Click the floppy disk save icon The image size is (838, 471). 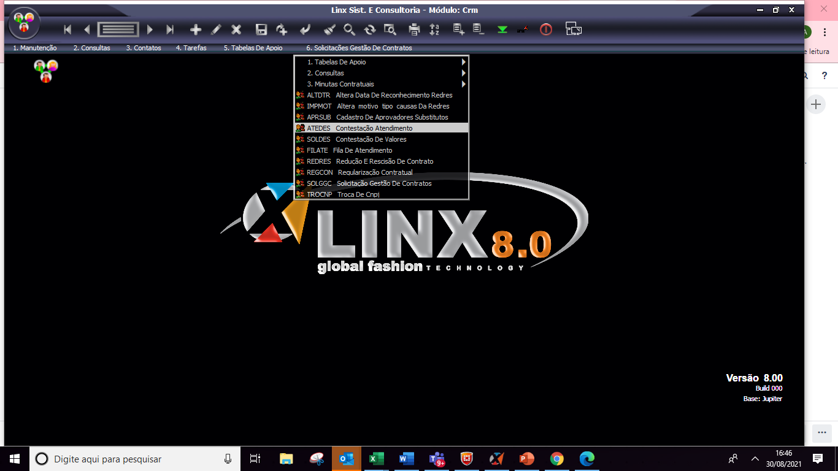tap(261, 29)
